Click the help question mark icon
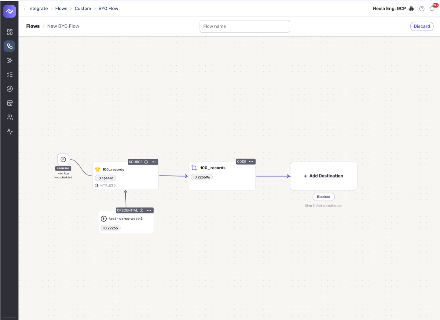Screen dimensions: 440x320 (422, 9)
